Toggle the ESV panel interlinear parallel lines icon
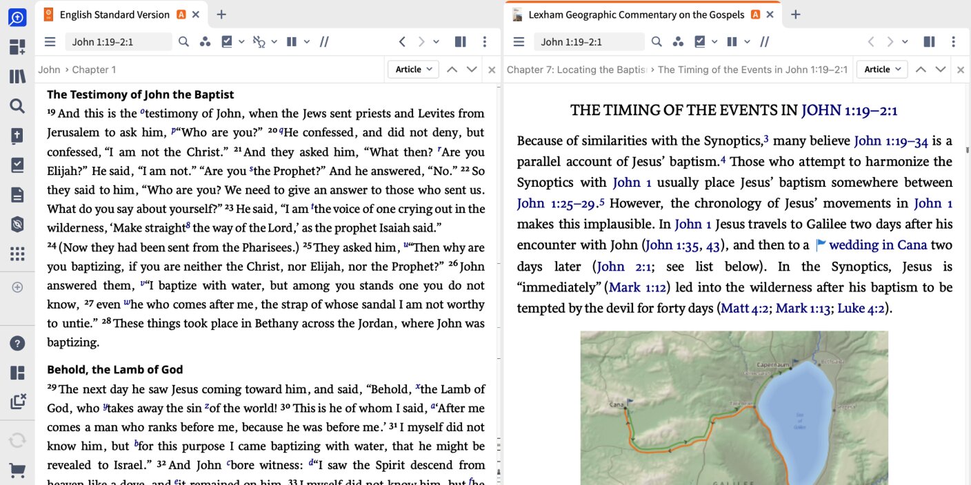This screenshot has height=485, width=971. 324,42
